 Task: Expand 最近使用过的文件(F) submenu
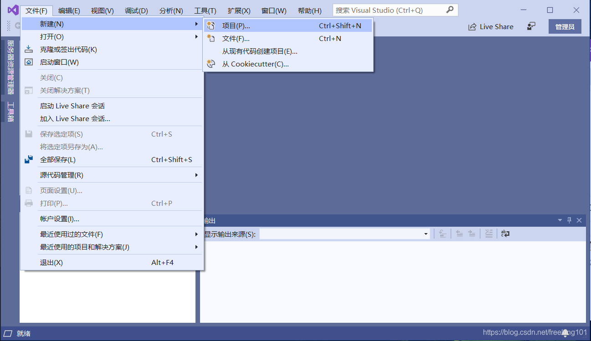point(196,234)
